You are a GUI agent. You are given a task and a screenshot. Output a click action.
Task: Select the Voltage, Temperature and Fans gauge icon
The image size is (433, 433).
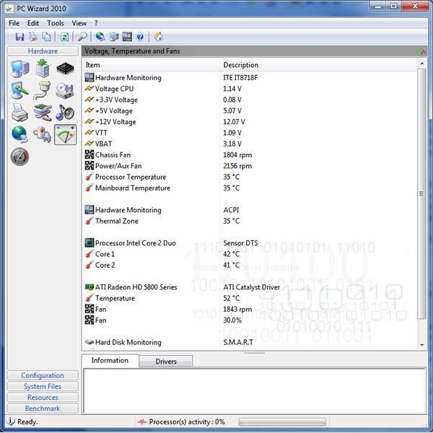click(x=65, y=135)
